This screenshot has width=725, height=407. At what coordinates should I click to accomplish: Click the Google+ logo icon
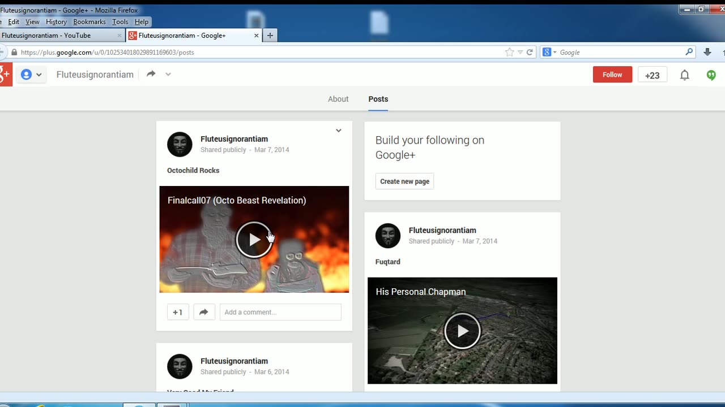(x=5, y=75)
